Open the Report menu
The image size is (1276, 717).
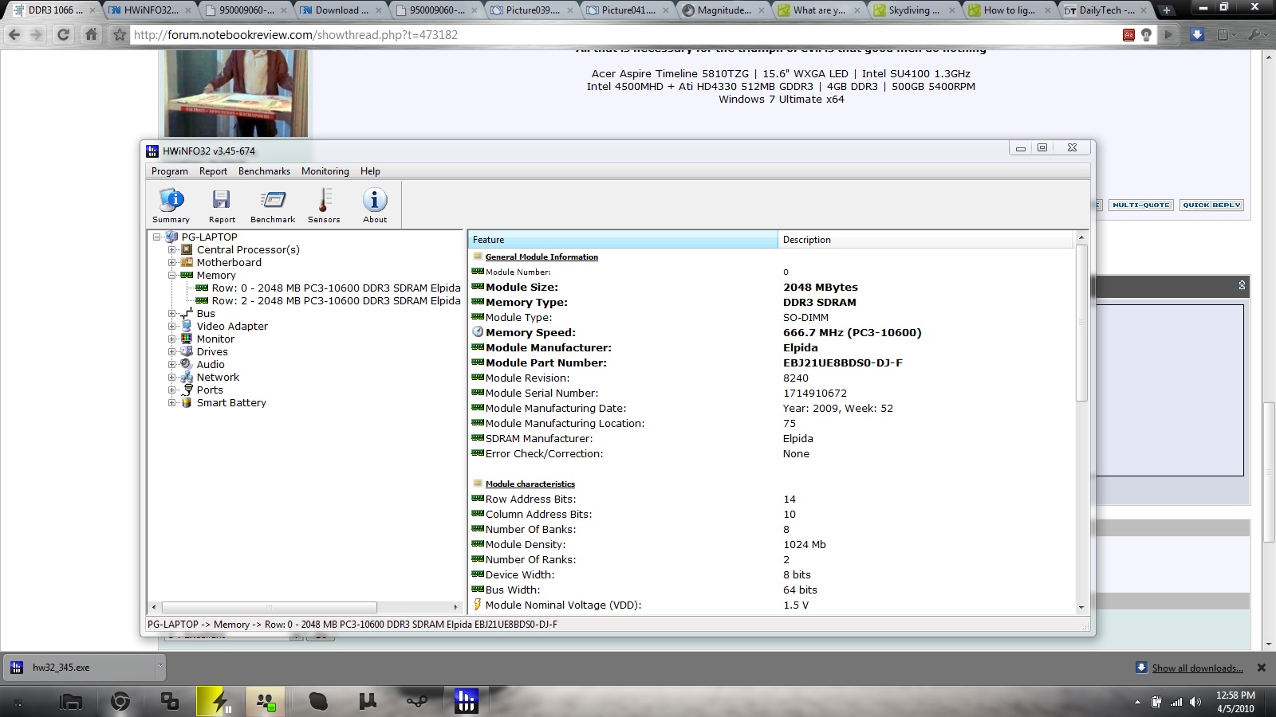point(213,171)
